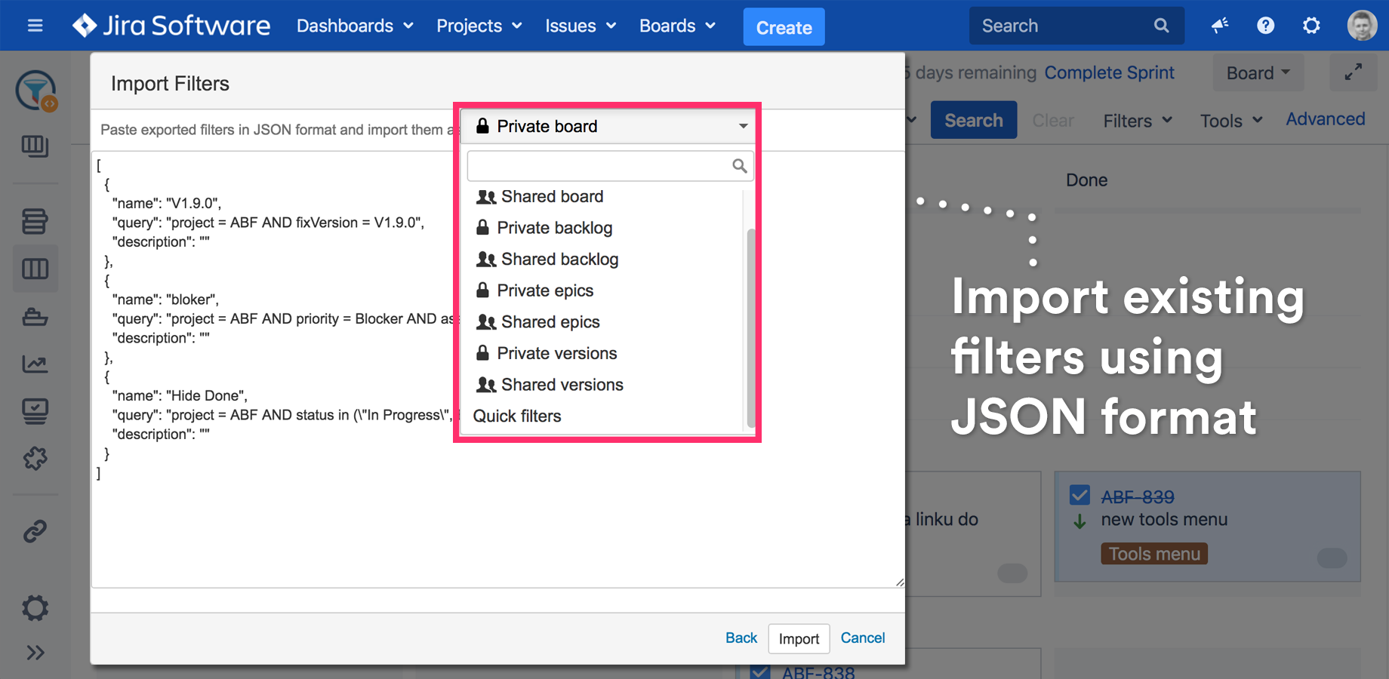Select the ABF-839 done checkbox
Image resolution: width=1389 pixels, height=679 pixels.
pos(1079,495)
